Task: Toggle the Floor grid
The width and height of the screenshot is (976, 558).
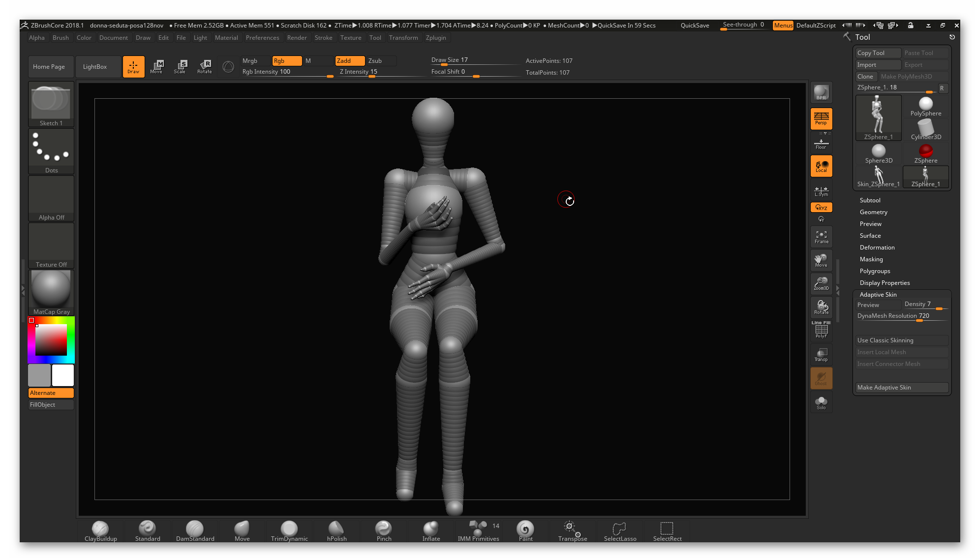Action: click(821, 141)
